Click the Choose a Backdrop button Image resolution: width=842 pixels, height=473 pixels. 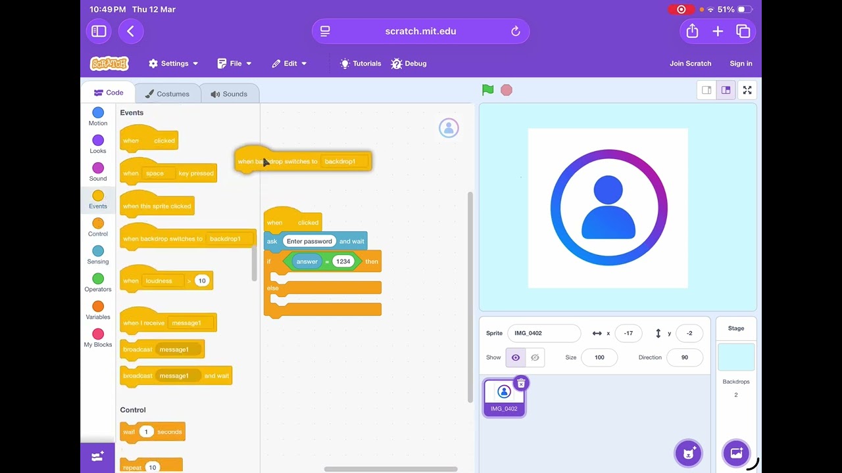[736, 453]
